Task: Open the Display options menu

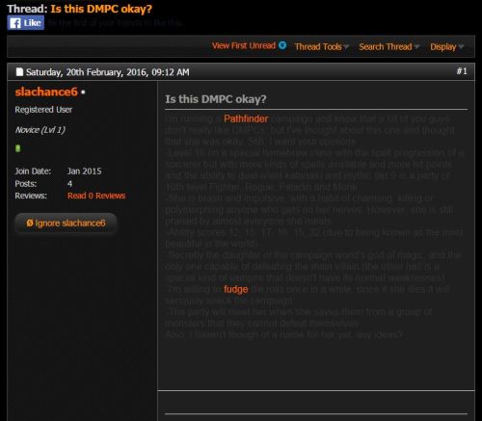Action: tap(443, 47)
